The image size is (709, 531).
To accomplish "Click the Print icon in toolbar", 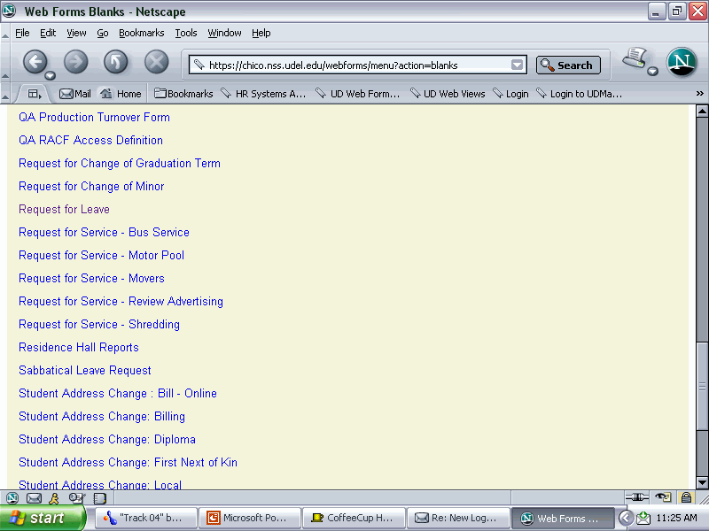I will tap(635, 59).
